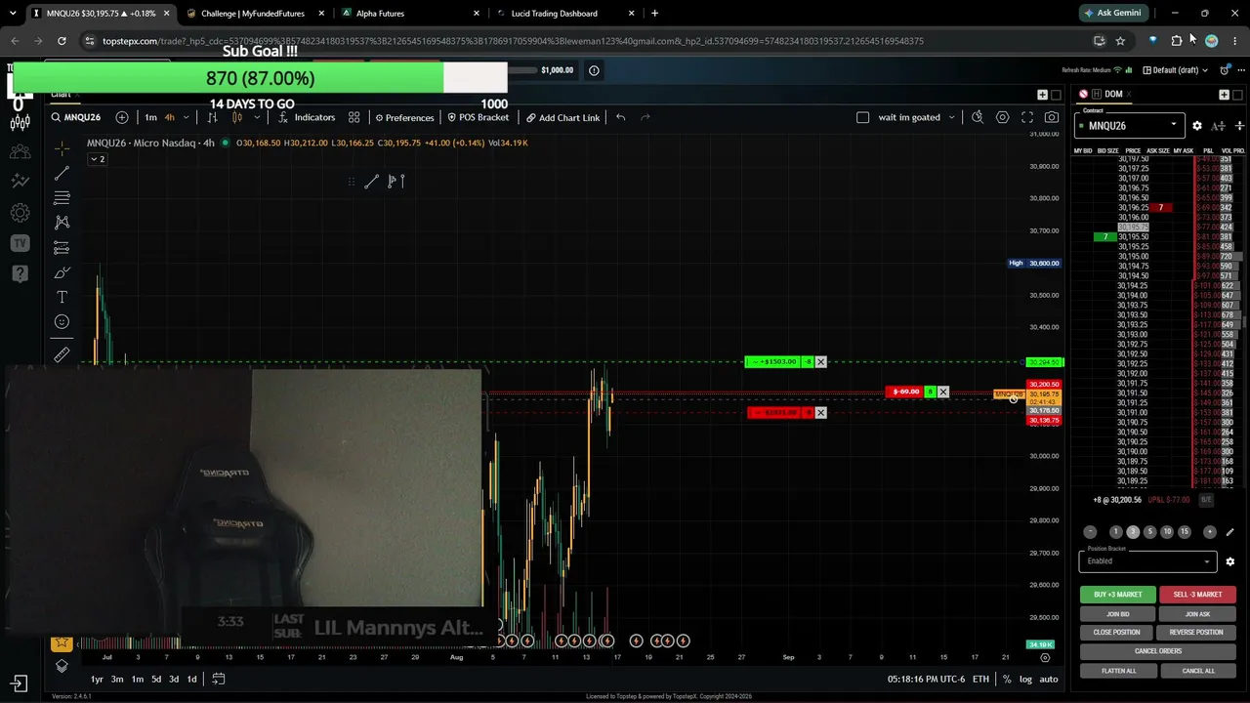Select the DOM panel tab
Image resolution: width=1250 pixels, height=703 pixels.
[x=1113, y=94]
